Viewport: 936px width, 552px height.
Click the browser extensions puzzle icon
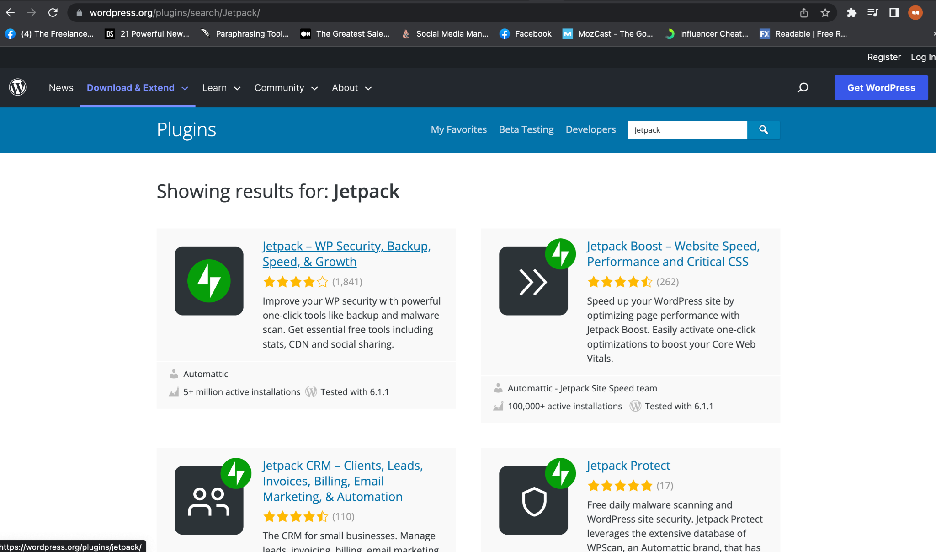pos(851,12)
